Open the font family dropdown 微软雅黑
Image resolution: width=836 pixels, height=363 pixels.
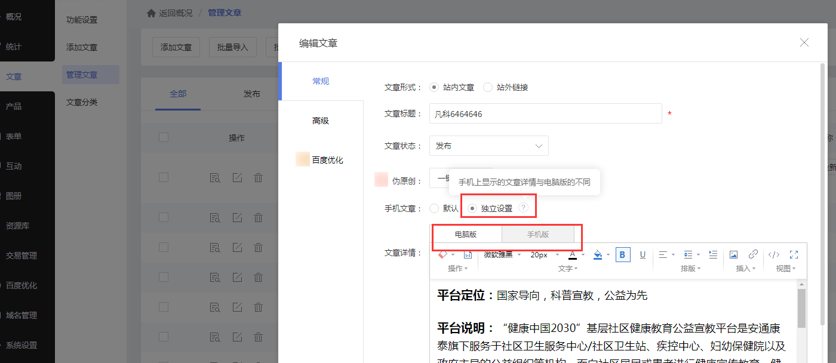tap(502, 255)
